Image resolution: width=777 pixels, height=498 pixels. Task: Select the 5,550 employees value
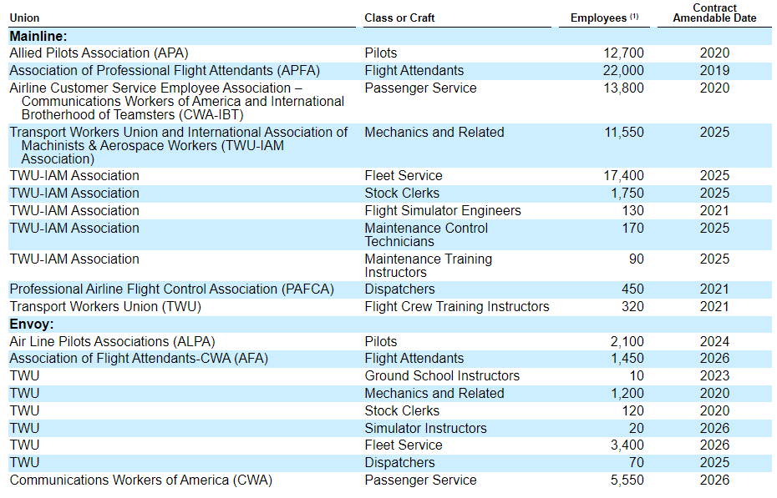[x=627, y=480]
